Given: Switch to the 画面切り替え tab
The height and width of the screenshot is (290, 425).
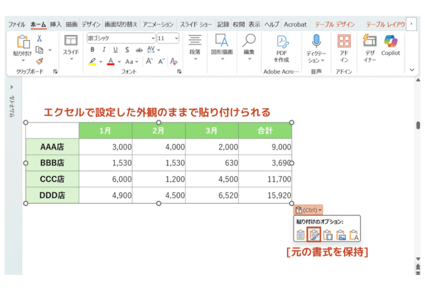Looking at the screenshot, I should tap(121, 24).
